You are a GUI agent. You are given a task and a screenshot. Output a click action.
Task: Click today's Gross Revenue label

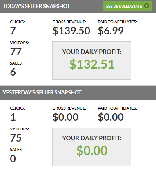(x=69, y=22)
